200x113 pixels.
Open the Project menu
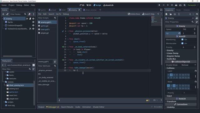coord(11,5)
